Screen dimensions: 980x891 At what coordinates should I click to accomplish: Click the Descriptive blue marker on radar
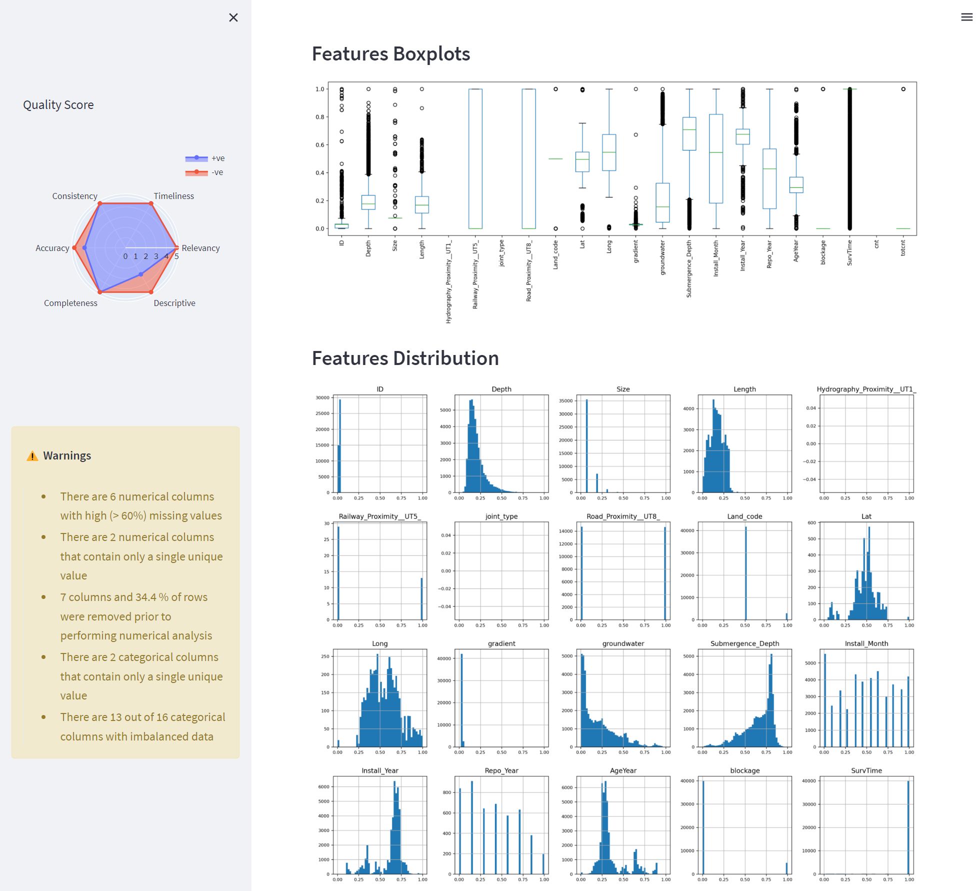point(140,274)
